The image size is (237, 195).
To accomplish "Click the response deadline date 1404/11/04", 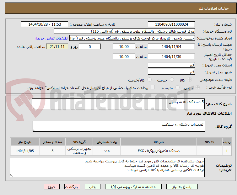I will [171, 46].
